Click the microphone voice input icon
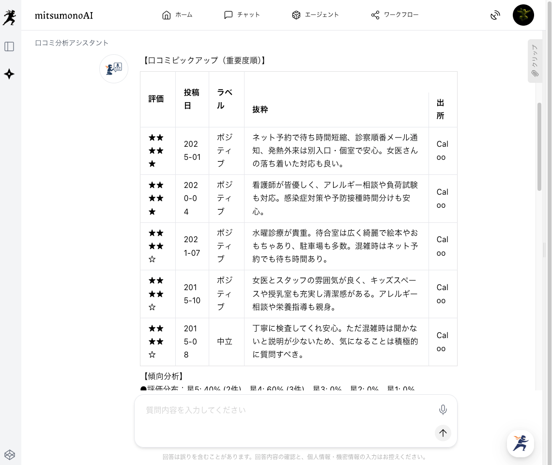The height and width of the screenshot is (465, 552). (x=443, y=410)
